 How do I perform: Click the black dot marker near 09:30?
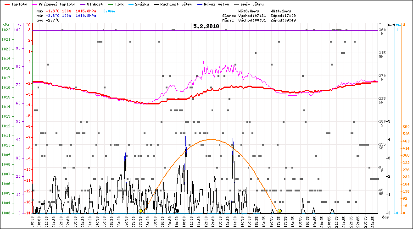tap(177, 211)
